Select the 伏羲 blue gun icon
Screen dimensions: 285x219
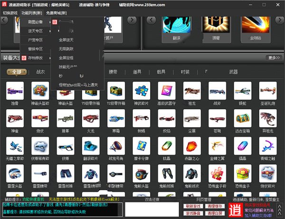tap(66, 146)
